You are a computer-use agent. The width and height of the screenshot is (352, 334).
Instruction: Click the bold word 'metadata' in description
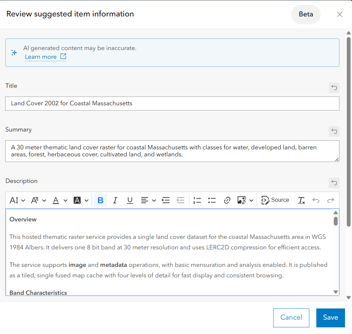coord(114,265)
